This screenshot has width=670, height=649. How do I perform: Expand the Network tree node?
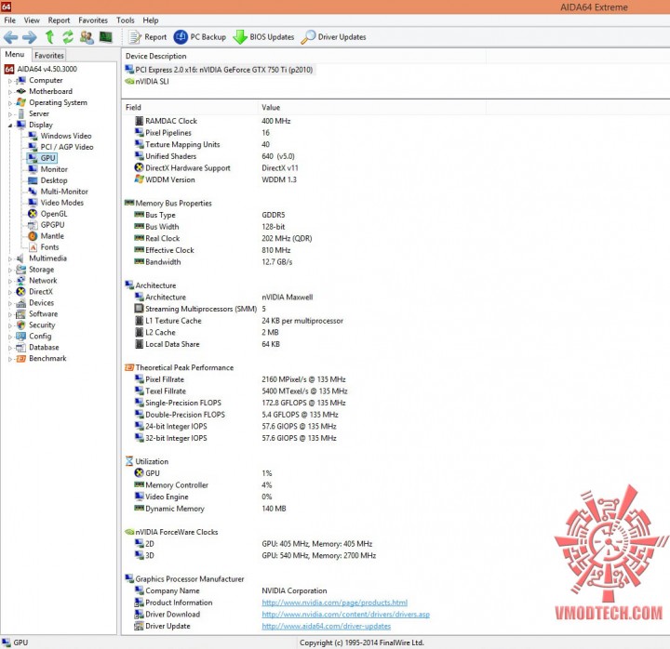pyautogui.click(x=10, y=281)
